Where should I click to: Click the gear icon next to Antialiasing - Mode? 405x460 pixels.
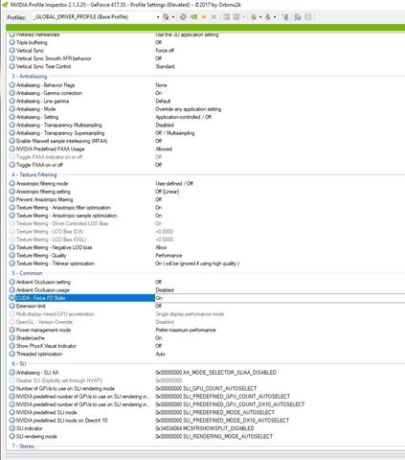(12, 109)
